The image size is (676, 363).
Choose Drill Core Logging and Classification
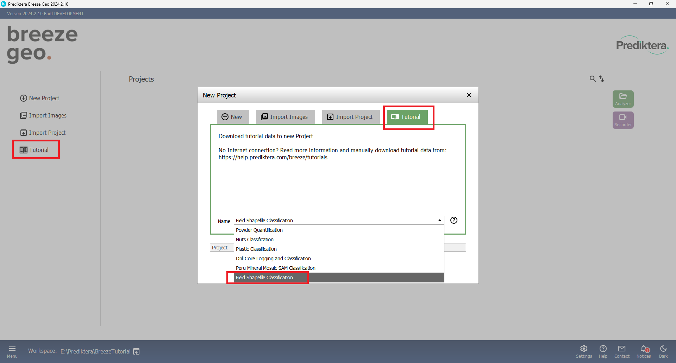click(x=273, y=259)
